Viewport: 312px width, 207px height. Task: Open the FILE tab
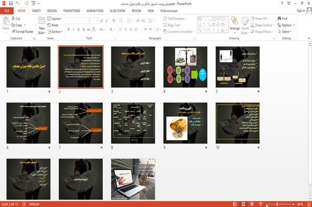(7, 11)
